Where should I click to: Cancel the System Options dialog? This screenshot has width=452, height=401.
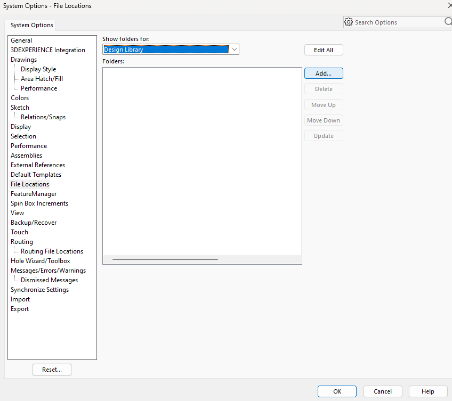[383, 391]
